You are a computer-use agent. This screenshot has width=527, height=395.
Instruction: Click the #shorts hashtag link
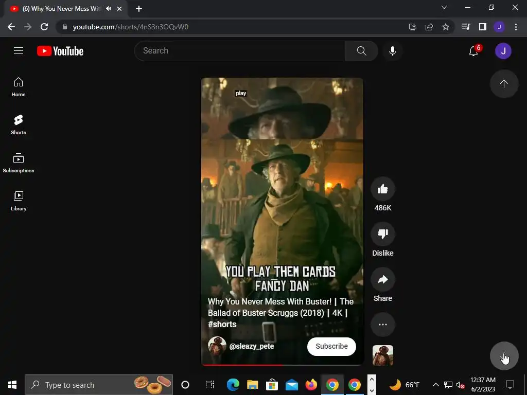pos(222,324)
